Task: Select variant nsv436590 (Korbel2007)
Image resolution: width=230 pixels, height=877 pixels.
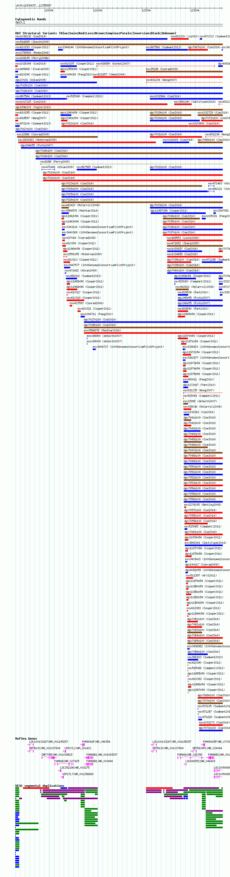Action: tap(113, 64)
